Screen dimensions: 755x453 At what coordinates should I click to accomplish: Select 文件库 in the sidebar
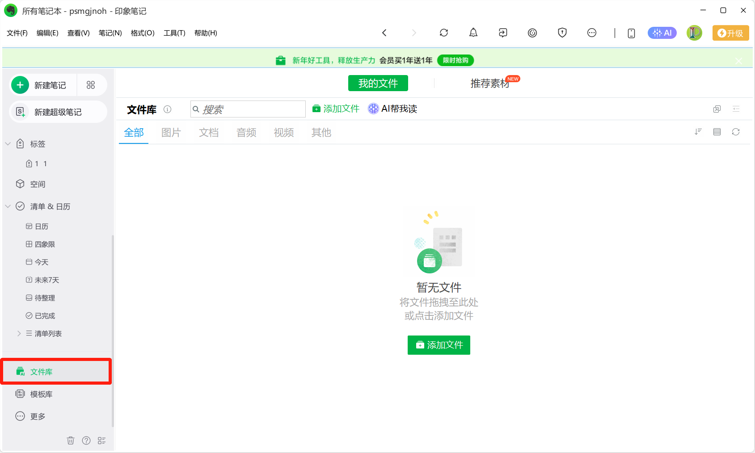point(56,371)
